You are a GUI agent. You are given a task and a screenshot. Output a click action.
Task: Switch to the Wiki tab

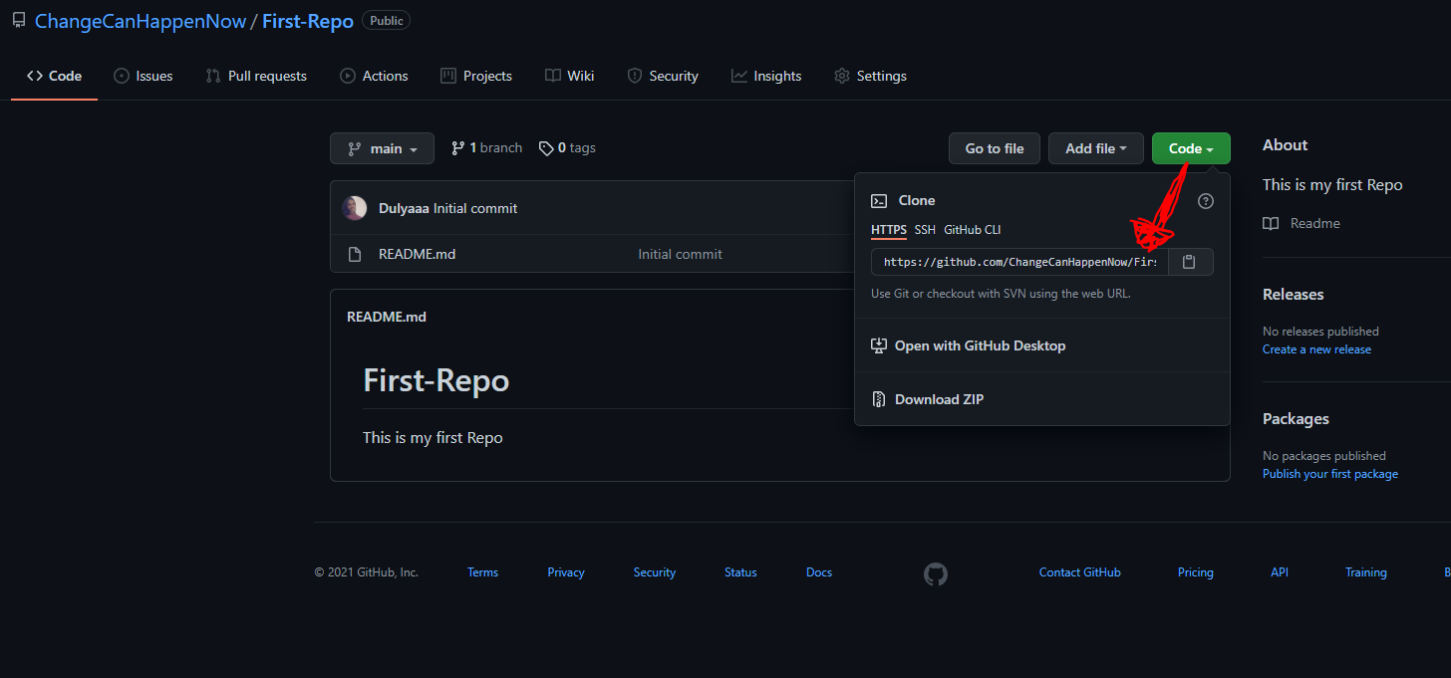pos(570,76)
